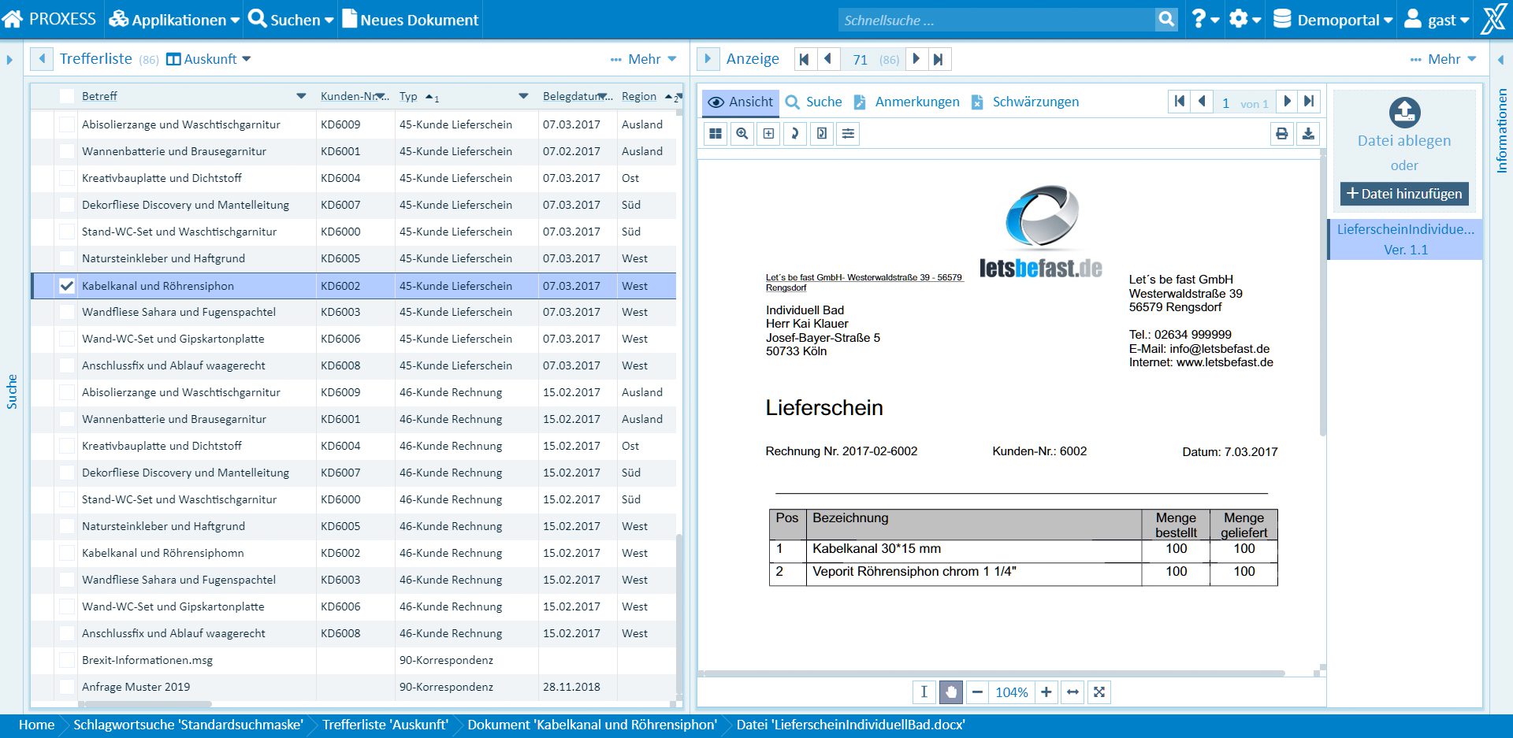The width and height of the screenshot is (1513, 738).
Task: Toggle fullscreen view with expand icon
Action: click(x=1099, y=692)
